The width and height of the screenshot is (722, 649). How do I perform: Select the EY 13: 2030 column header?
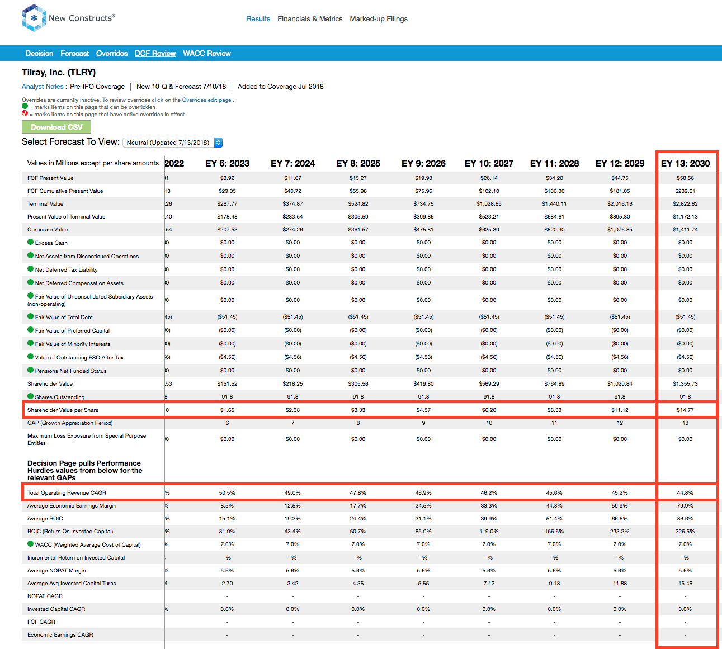click(685, 163)
